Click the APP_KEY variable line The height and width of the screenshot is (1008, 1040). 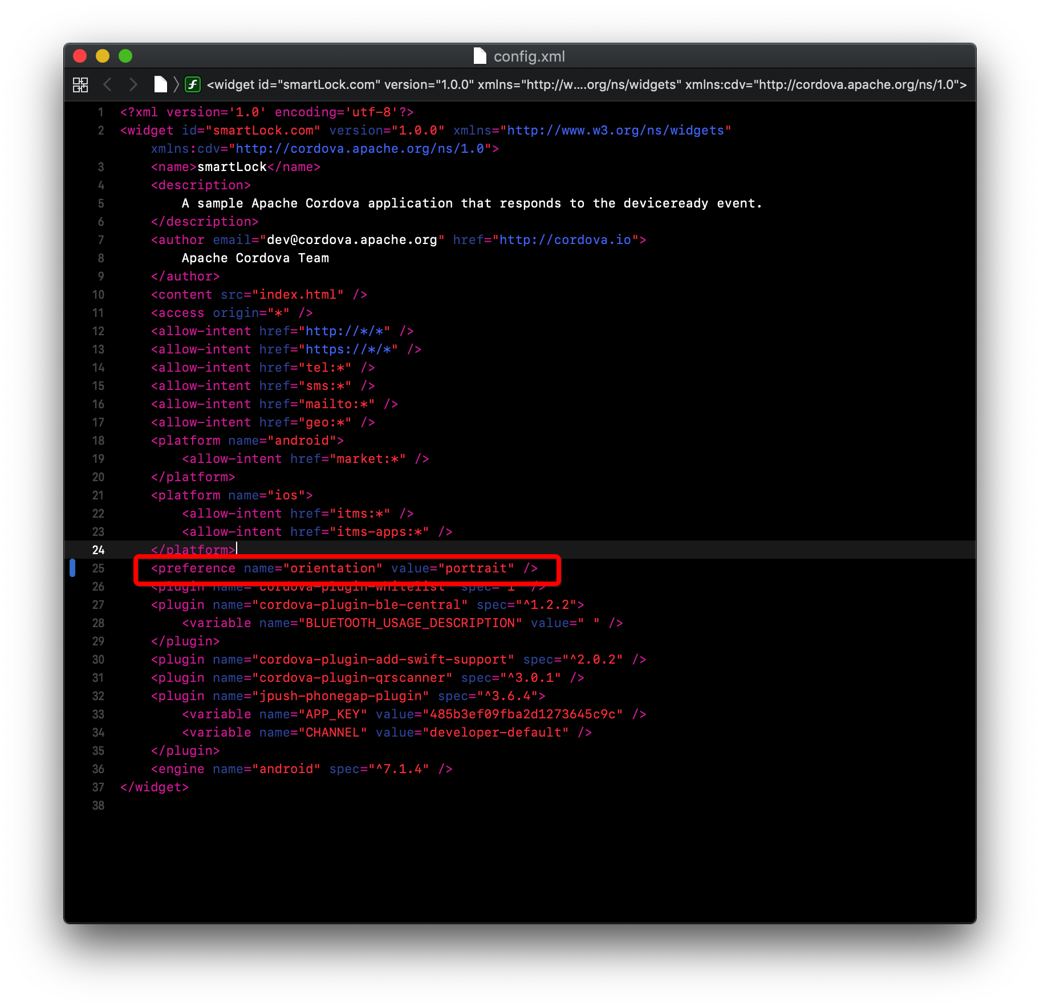414,714
